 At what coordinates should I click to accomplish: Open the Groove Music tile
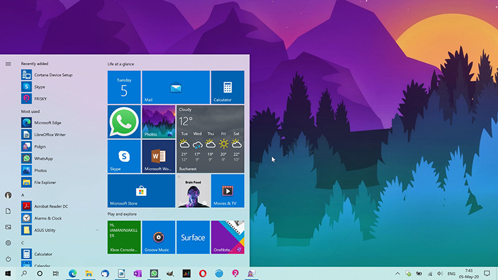tap(159, 237)
